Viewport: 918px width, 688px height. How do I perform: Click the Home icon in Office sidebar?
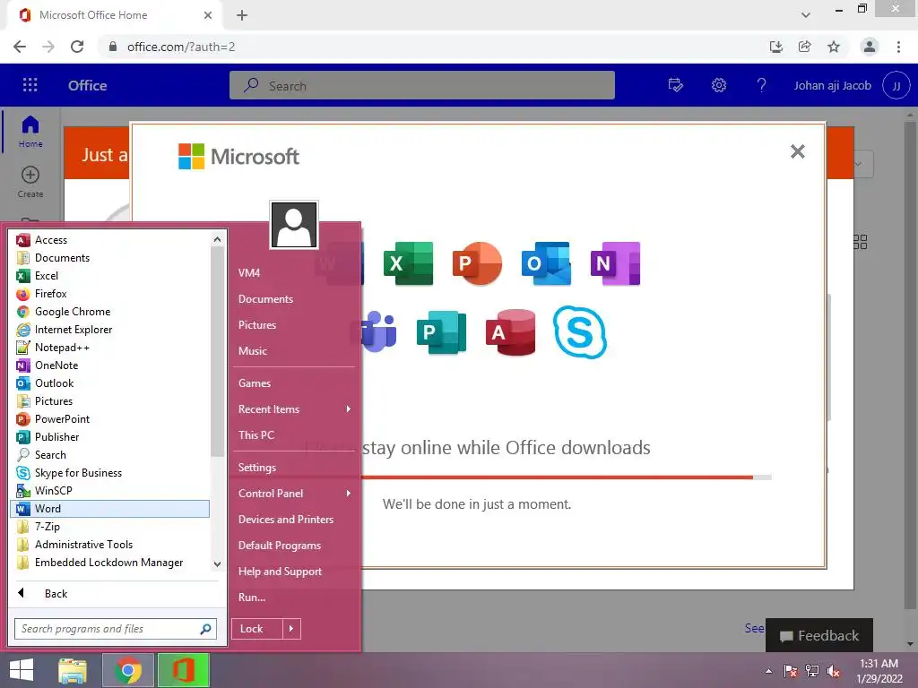(x=30, y=131)
